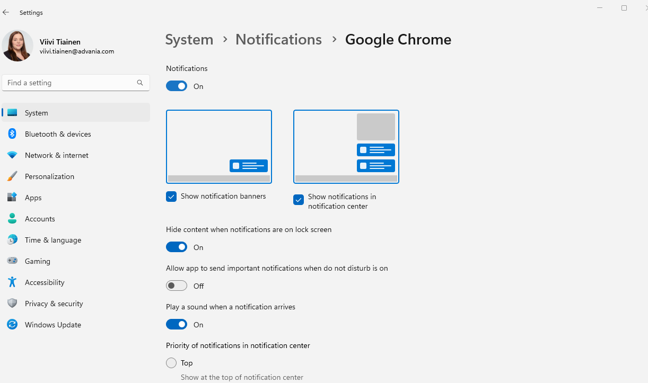
Task: Go to Network & internet settings
Action: (76, 155)
